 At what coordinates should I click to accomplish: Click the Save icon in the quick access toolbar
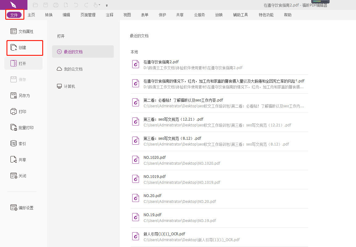pos(46,5)
